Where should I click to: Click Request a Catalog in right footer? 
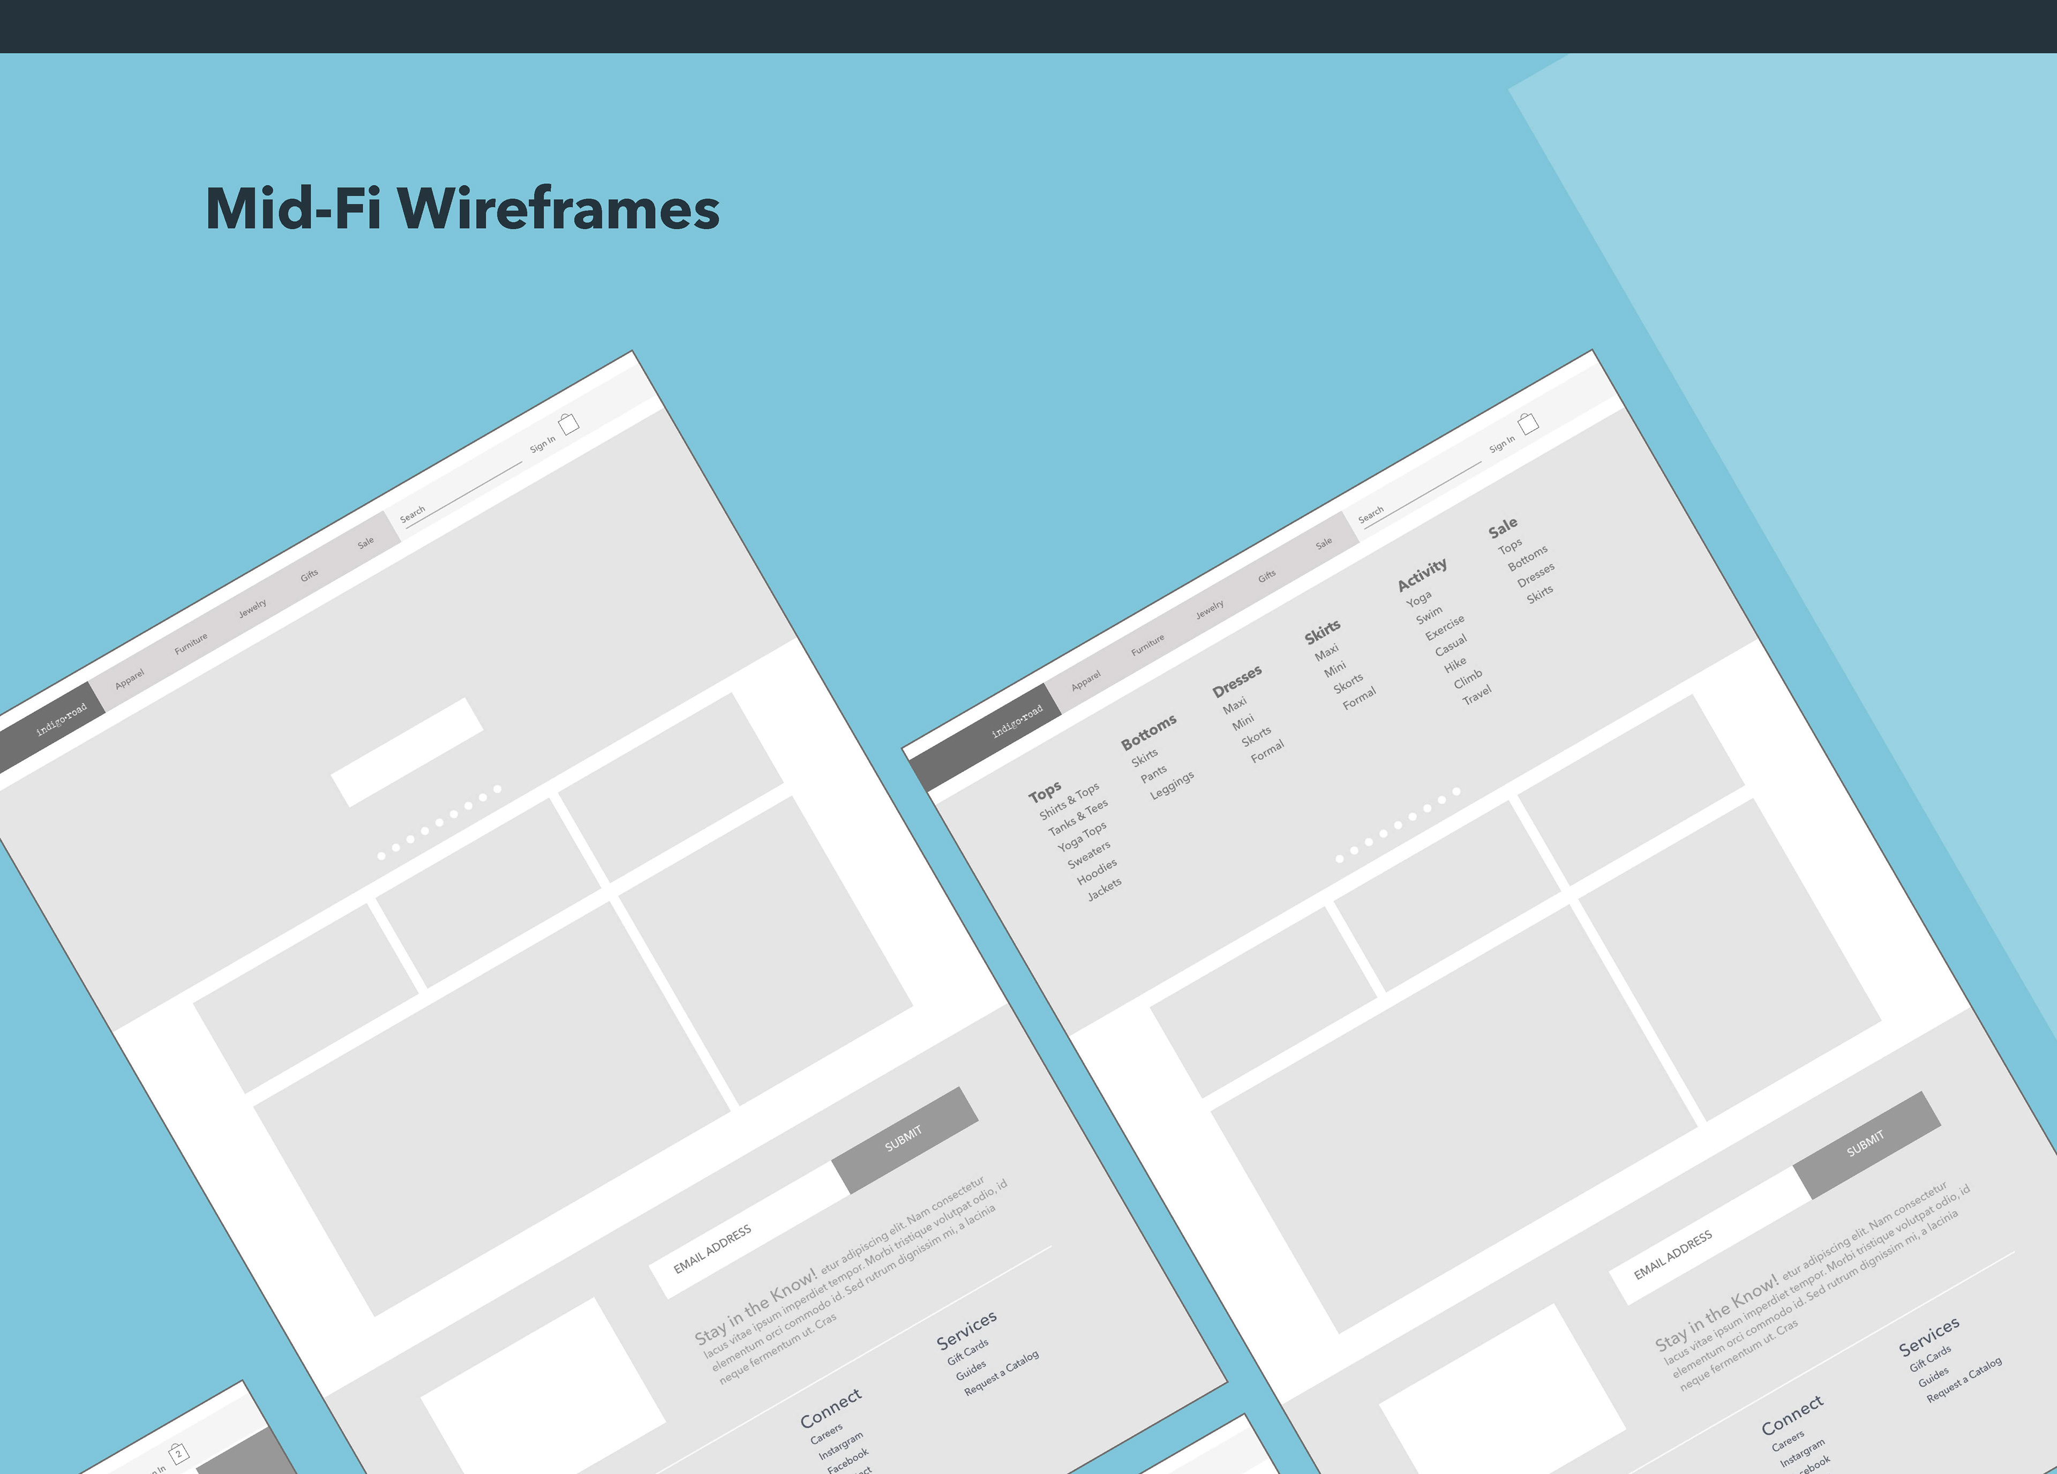[x=1964, y=1380]
